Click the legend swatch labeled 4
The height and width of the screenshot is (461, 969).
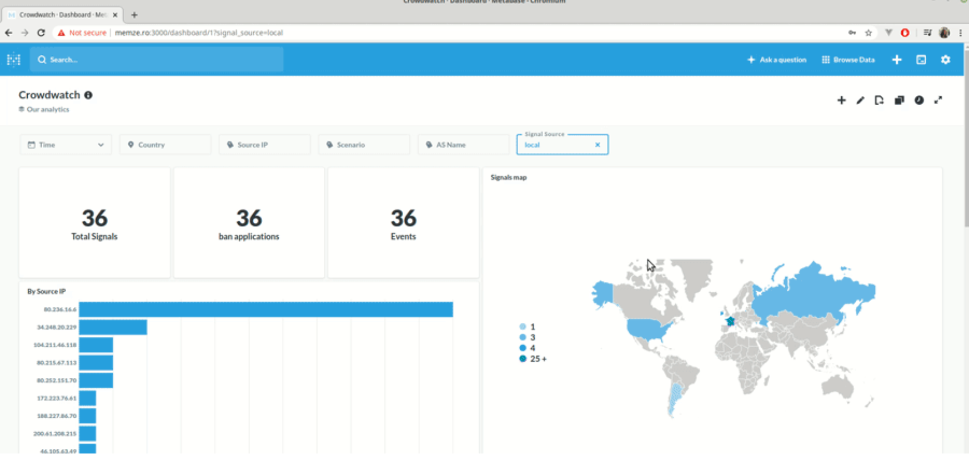[x=523, y=348]
